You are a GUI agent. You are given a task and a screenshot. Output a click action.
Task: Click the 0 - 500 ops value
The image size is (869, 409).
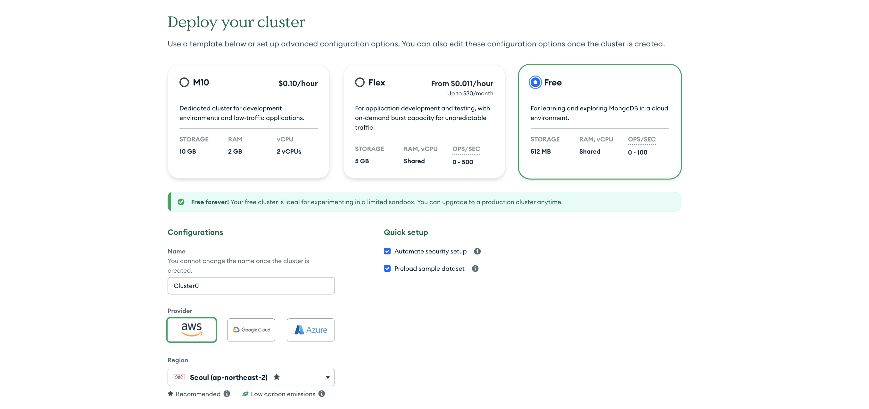[x=462, y=162]
